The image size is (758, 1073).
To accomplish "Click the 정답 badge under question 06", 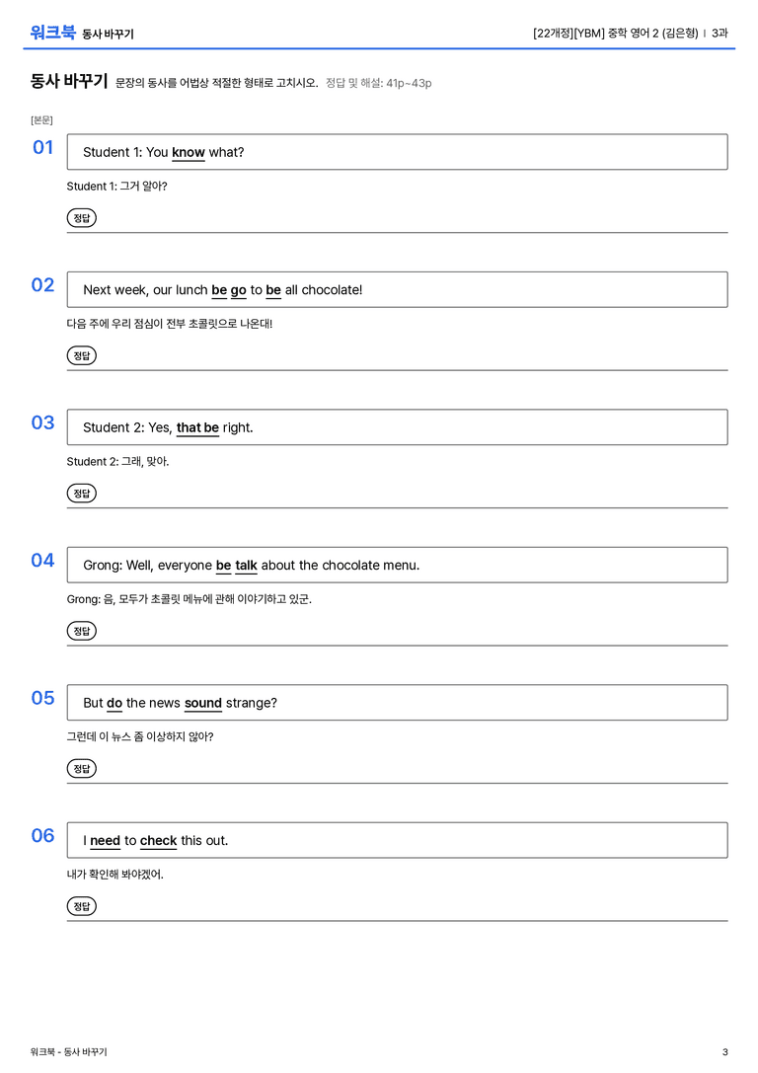I will (81, 906).
